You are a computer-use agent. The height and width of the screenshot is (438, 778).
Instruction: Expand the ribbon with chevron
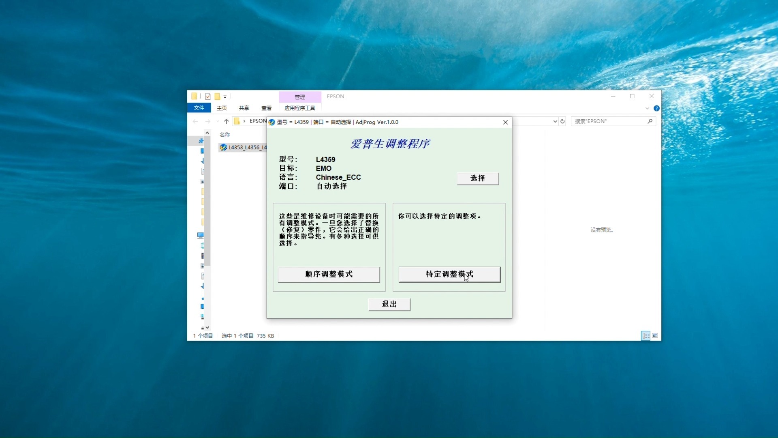(647, 108)
